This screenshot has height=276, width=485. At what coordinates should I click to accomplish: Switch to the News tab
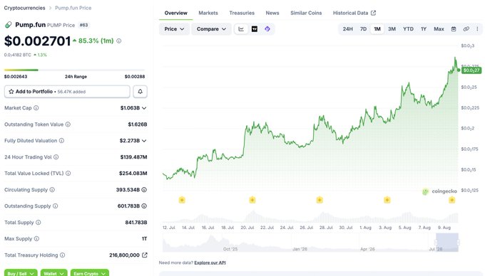[272, 13]
